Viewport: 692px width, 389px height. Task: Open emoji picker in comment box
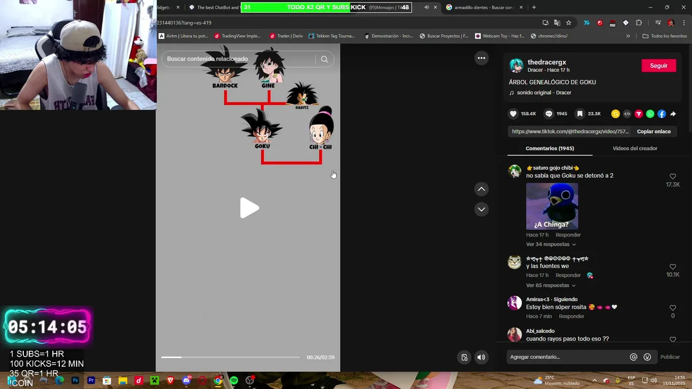(647, 357)
